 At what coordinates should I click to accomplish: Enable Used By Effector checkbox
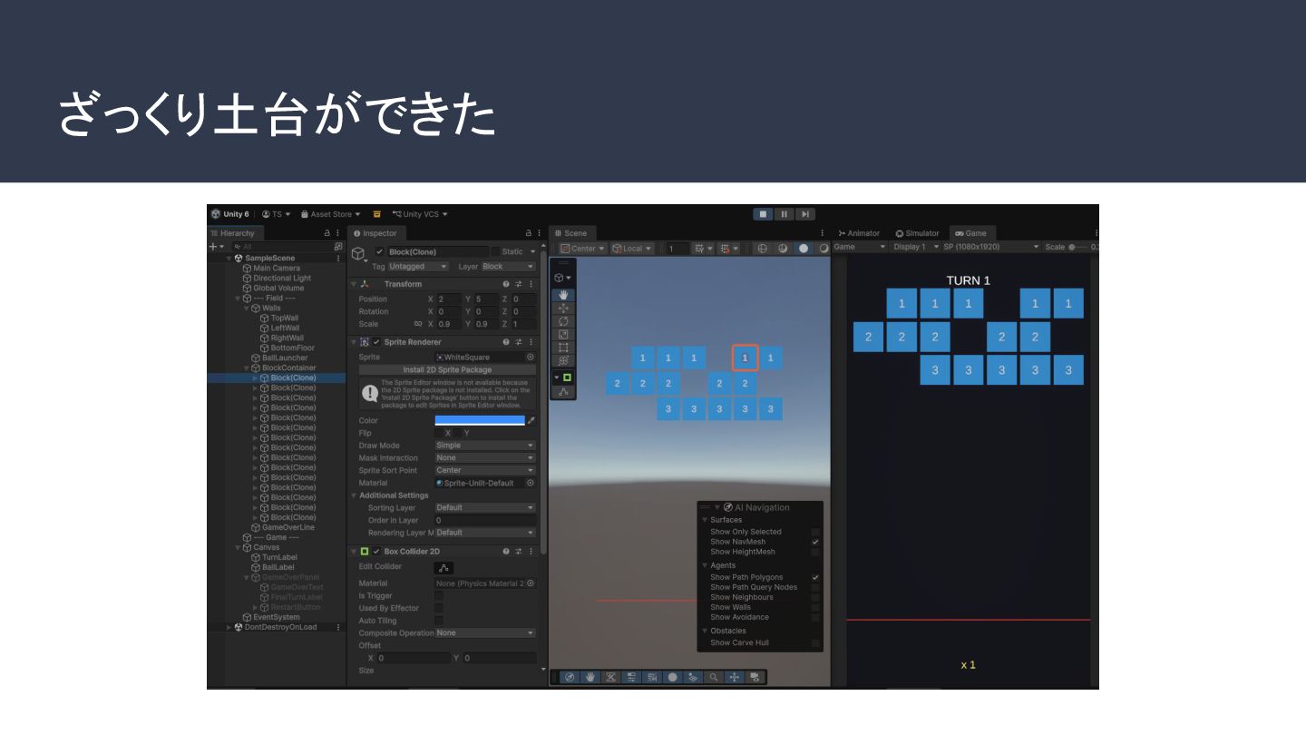(x=439, y=609)
